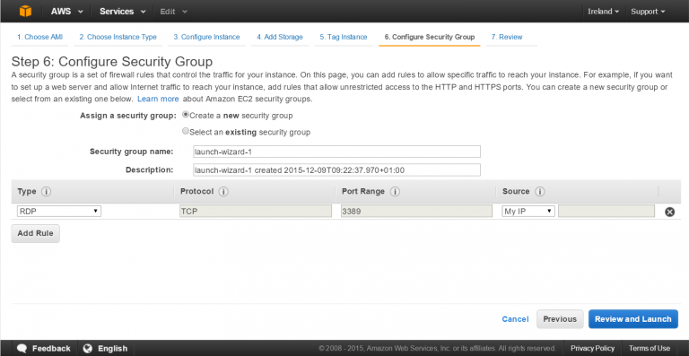Click the source IP address field
The width and height of the screenshot is (689, 356).
coord(606,211)
